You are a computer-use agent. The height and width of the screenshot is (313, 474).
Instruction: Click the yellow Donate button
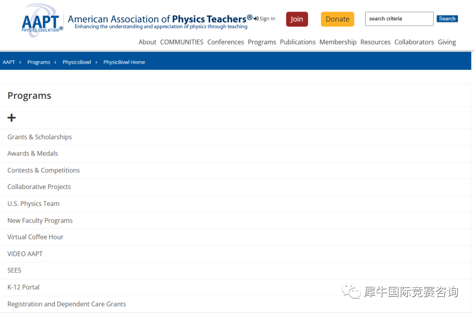pyautogui.click(x=338, y=19)
